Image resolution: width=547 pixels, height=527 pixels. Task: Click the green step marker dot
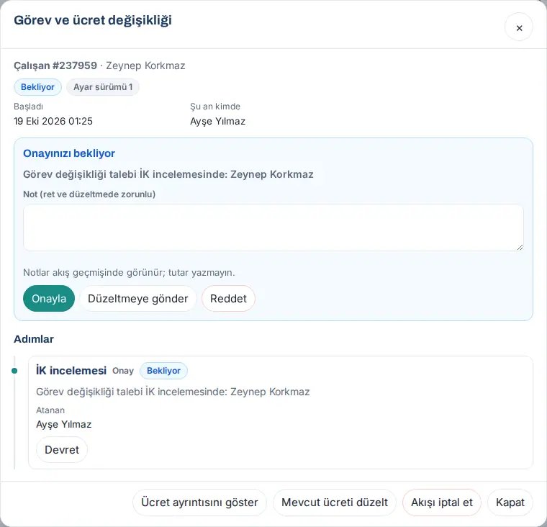coord(14,371)
